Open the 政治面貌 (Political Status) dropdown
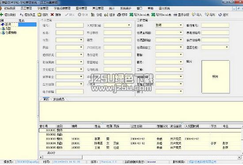The height and width of the screenshot is (165, 243). (x=81, y=62)
